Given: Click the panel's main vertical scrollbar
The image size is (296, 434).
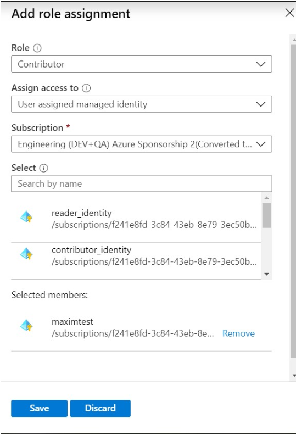Looking at the screenshot, I should tap(293, 202).
